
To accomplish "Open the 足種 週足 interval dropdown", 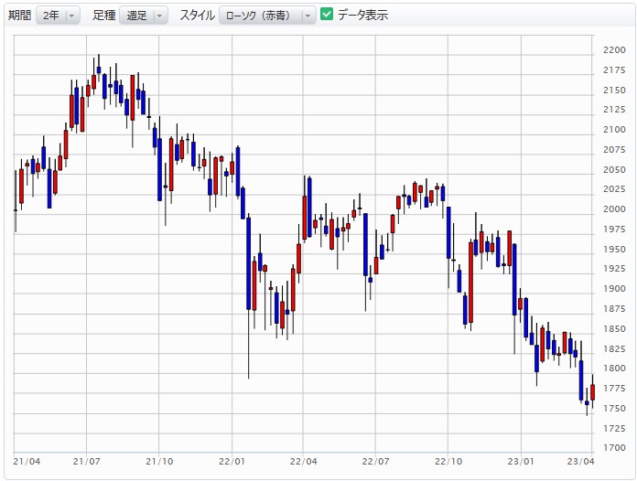I will tap(144, 16).
